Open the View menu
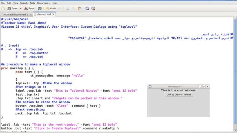 [16, 3]
